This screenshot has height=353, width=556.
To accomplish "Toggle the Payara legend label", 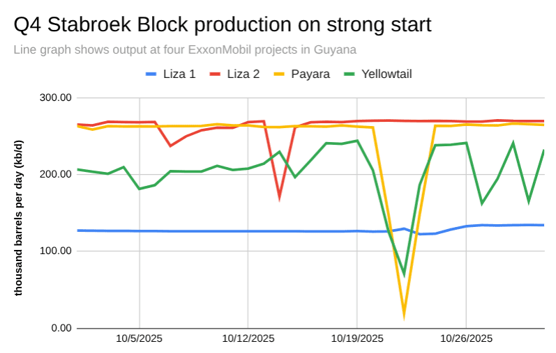I will click(311, 74).
